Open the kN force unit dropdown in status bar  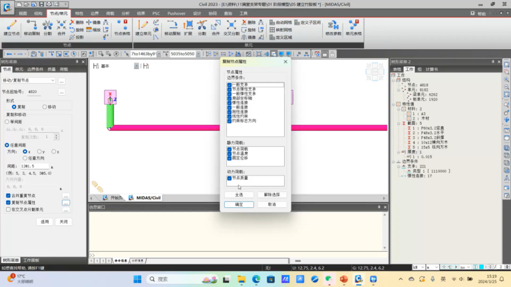419,267
